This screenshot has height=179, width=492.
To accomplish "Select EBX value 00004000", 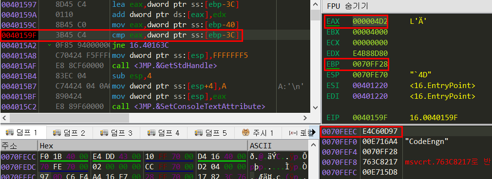I will [x=370, y=32].
